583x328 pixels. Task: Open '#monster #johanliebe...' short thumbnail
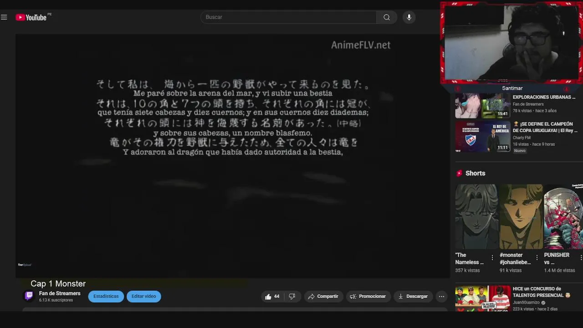point(521,216)
